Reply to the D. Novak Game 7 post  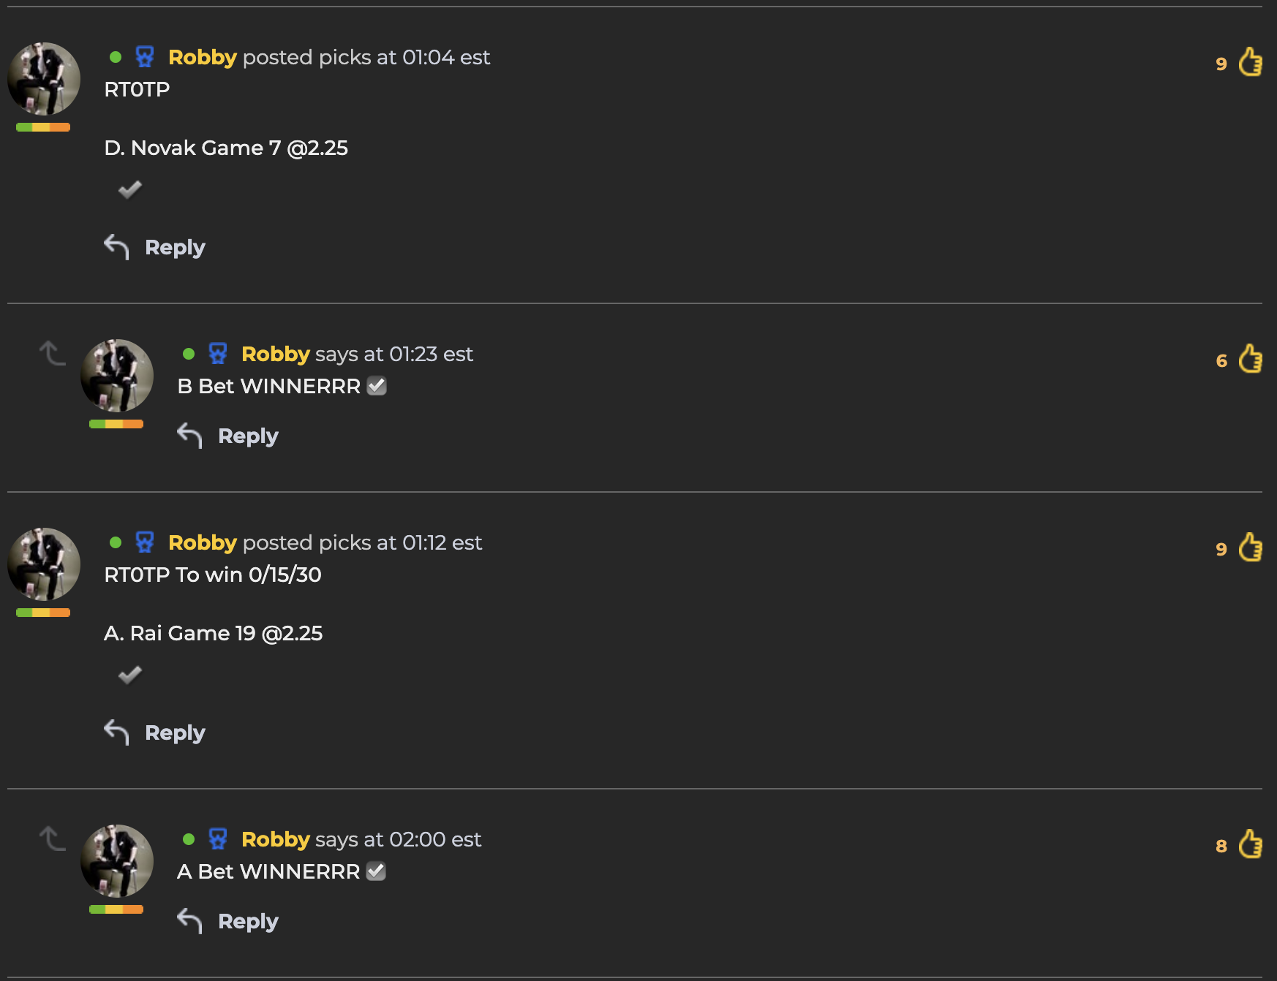click(x=154, y=247)
